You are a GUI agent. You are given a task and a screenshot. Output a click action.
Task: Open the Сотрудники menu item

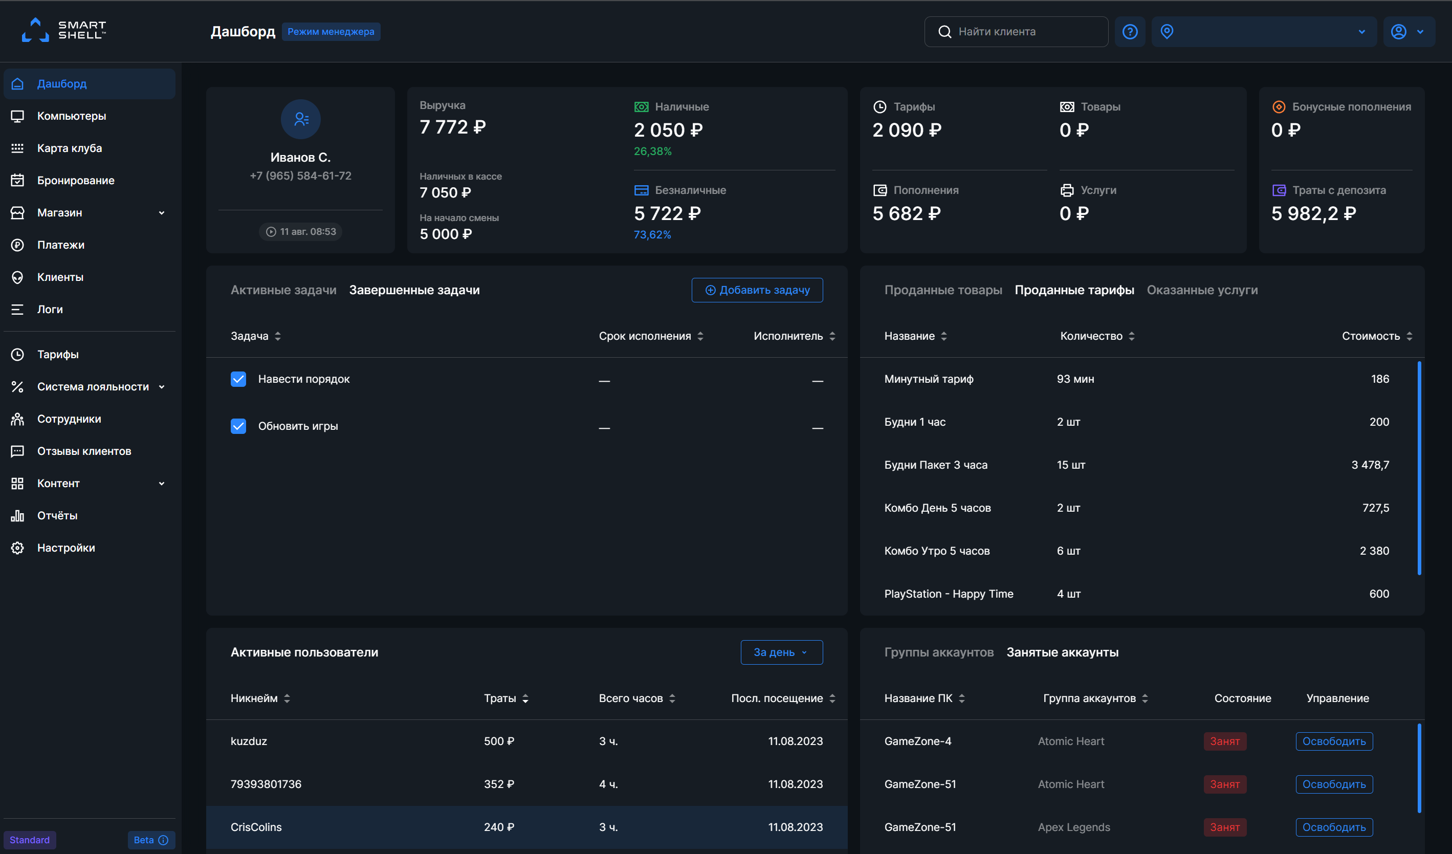coord(90,419)
